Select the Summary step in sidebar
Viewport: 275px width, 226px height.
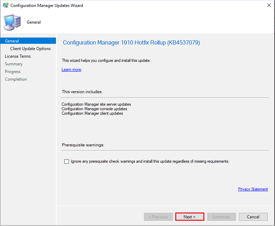pyautogui.click(x=14, y=64)
